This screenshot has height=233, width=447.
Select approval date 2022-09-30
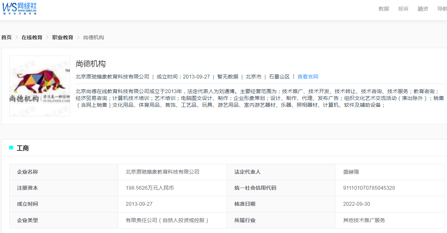tap(356, 204)
